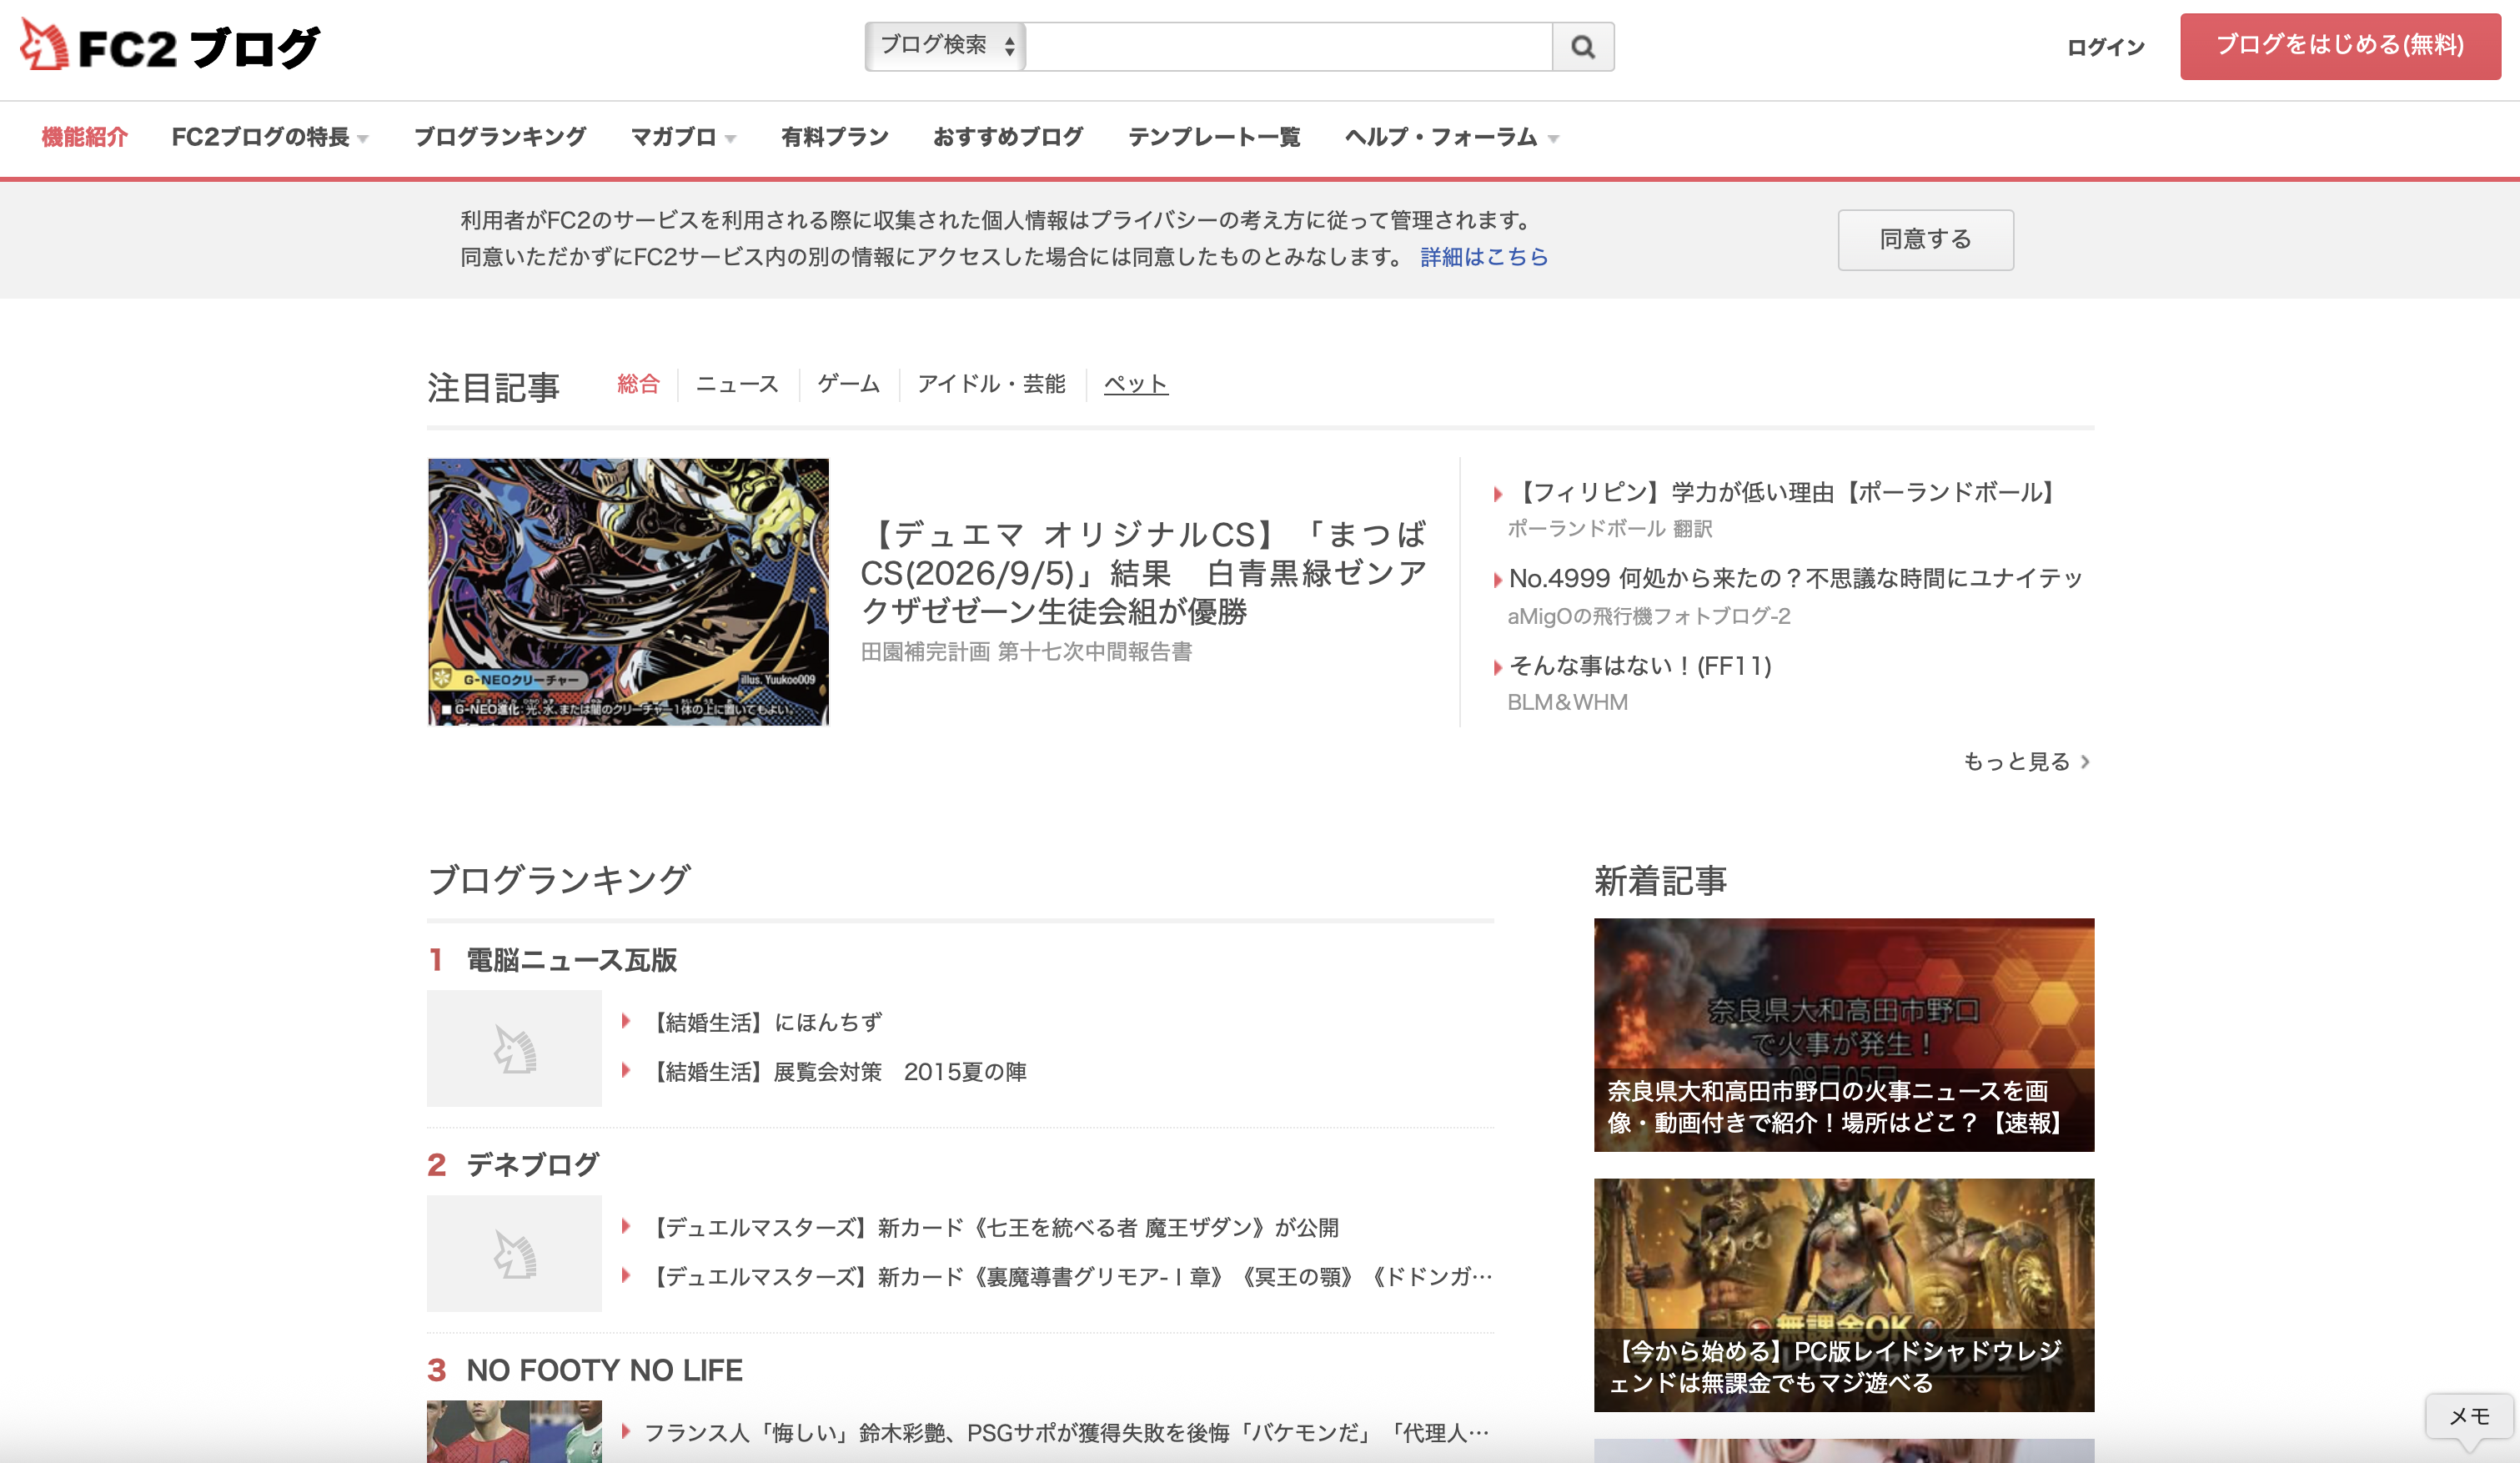The height and width of the screenshot is (1463, 2520).
Task: Open 奈良県大和高田市野口の火事 new article card
Action: point(1843,1035)
